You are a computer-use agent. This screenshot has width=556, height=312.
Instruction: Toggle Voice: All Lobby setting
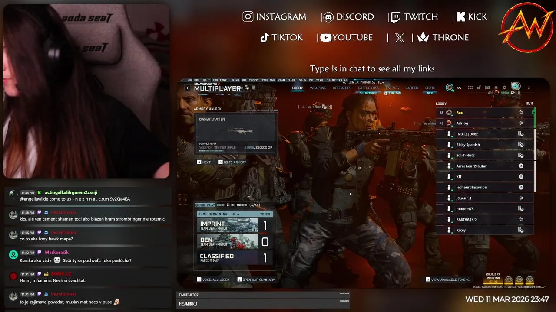(x=213, y=279)
